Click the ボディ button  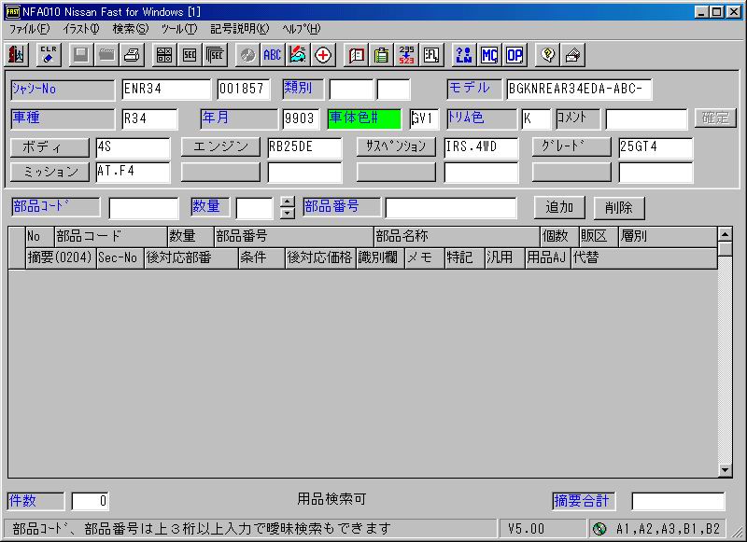pyautogui.click(x=49, y=147)
